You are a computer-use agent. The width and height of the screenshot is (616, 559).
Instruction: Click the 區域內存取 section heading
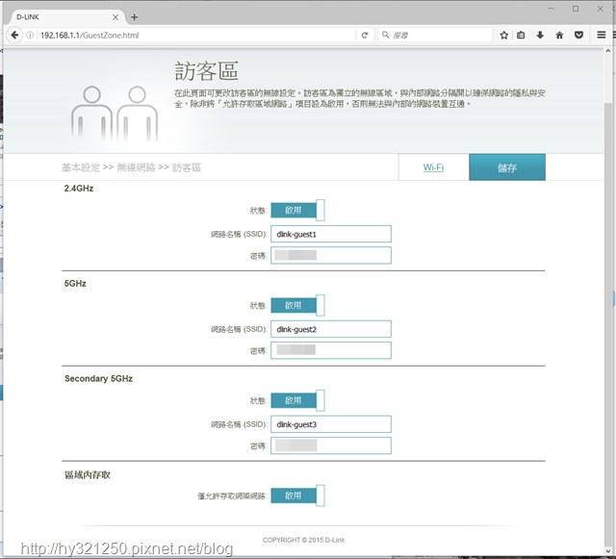click(x=88, y=475)
